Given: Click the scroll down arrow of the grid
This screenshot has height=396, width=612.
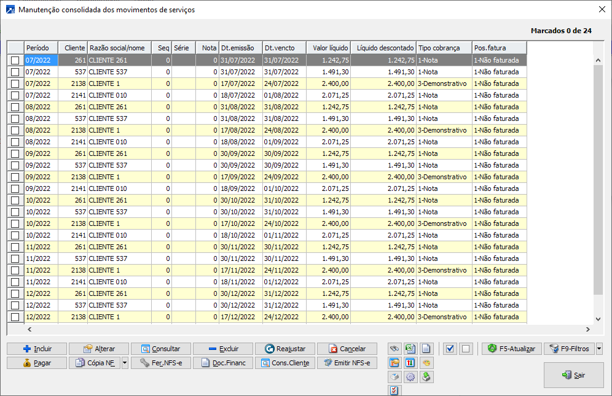Looking at the screenshot, I should coord(599,319).
